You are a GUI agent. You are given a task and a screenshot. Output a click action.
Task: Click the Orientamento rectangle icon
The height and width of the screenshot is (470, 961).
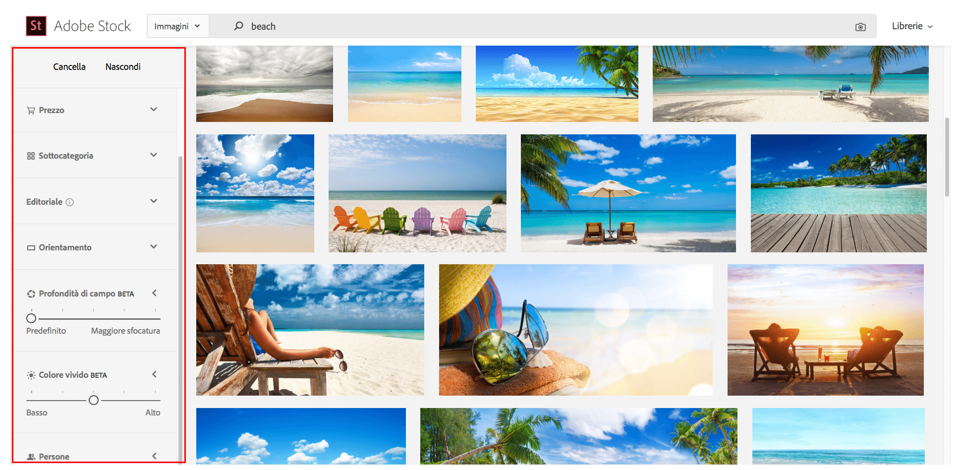(x=31, y=248)
